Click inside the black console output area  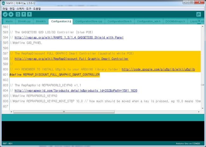[x=103, y=131]
